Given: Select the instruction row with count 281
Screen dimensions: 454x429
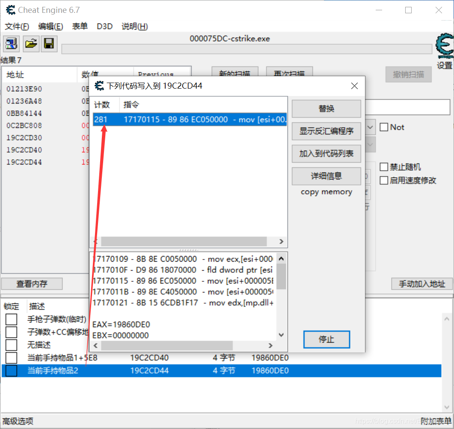Looking at the screenshot, I should pos(190,119).
